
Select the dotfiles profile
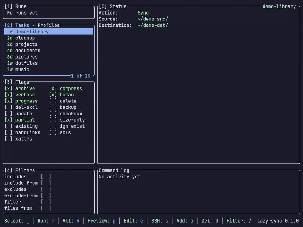49,63
